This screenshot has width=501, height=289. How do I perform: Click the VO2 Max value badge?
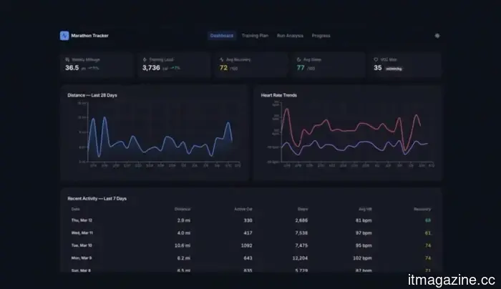[x=394, y=69]
